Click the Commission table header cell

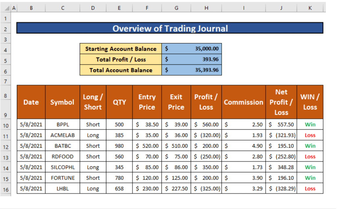point(243,102)
